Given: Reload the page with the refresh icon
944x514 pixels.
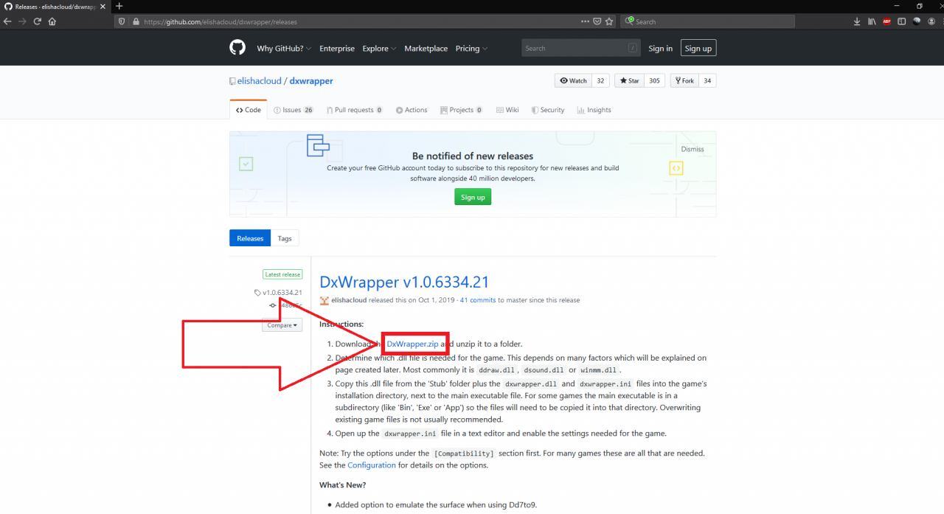Looking at the screenshot, I should [37, 21].
